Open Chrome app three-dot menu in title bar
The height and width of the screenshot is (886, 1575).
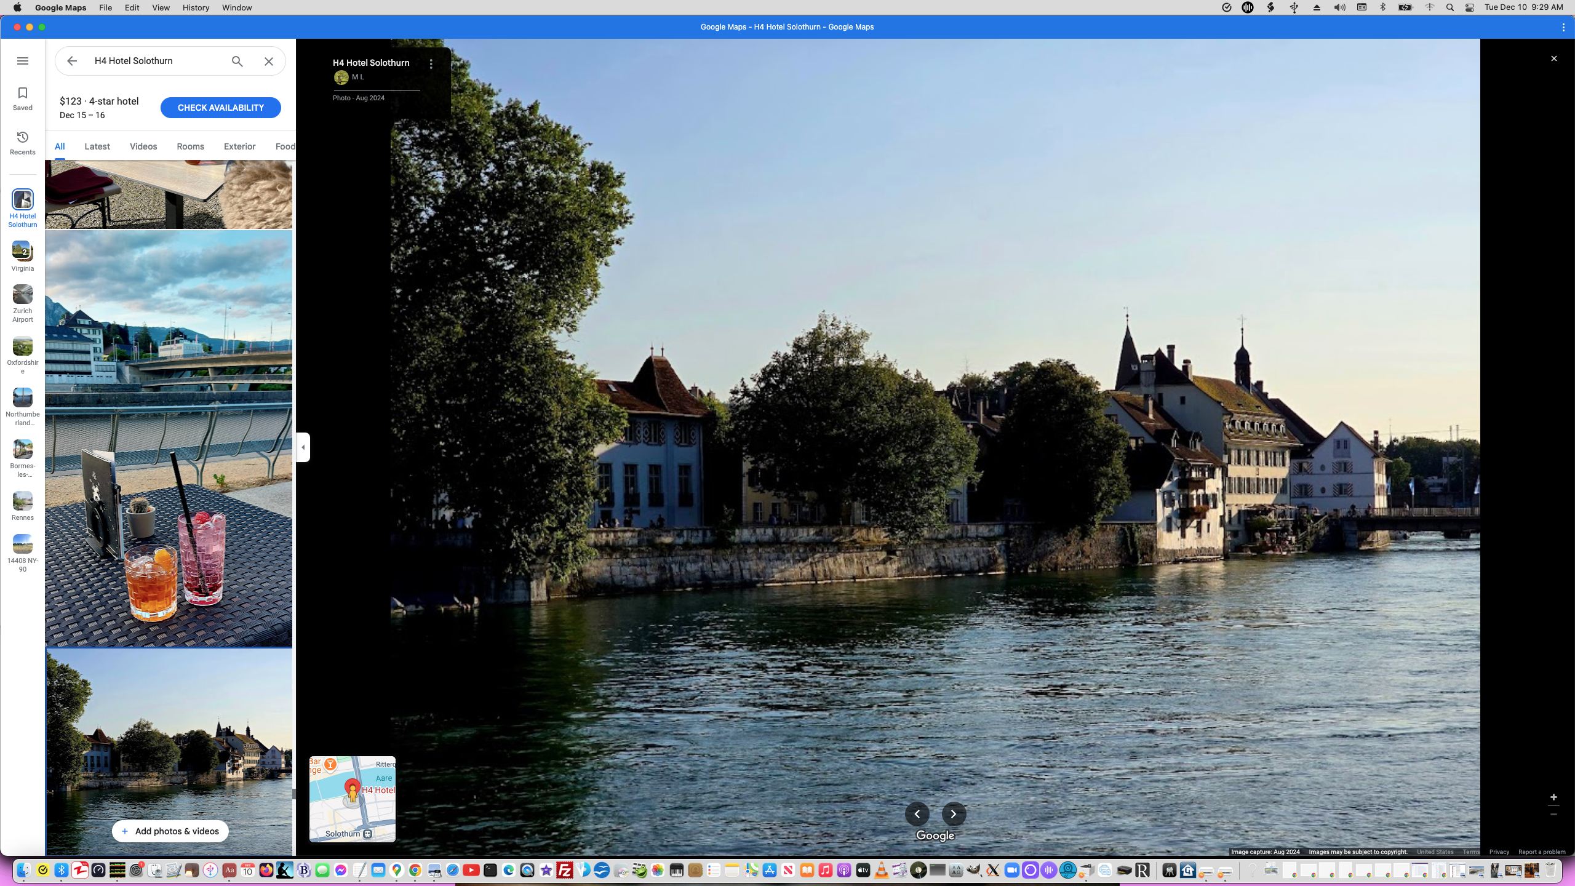[1563, 27]
